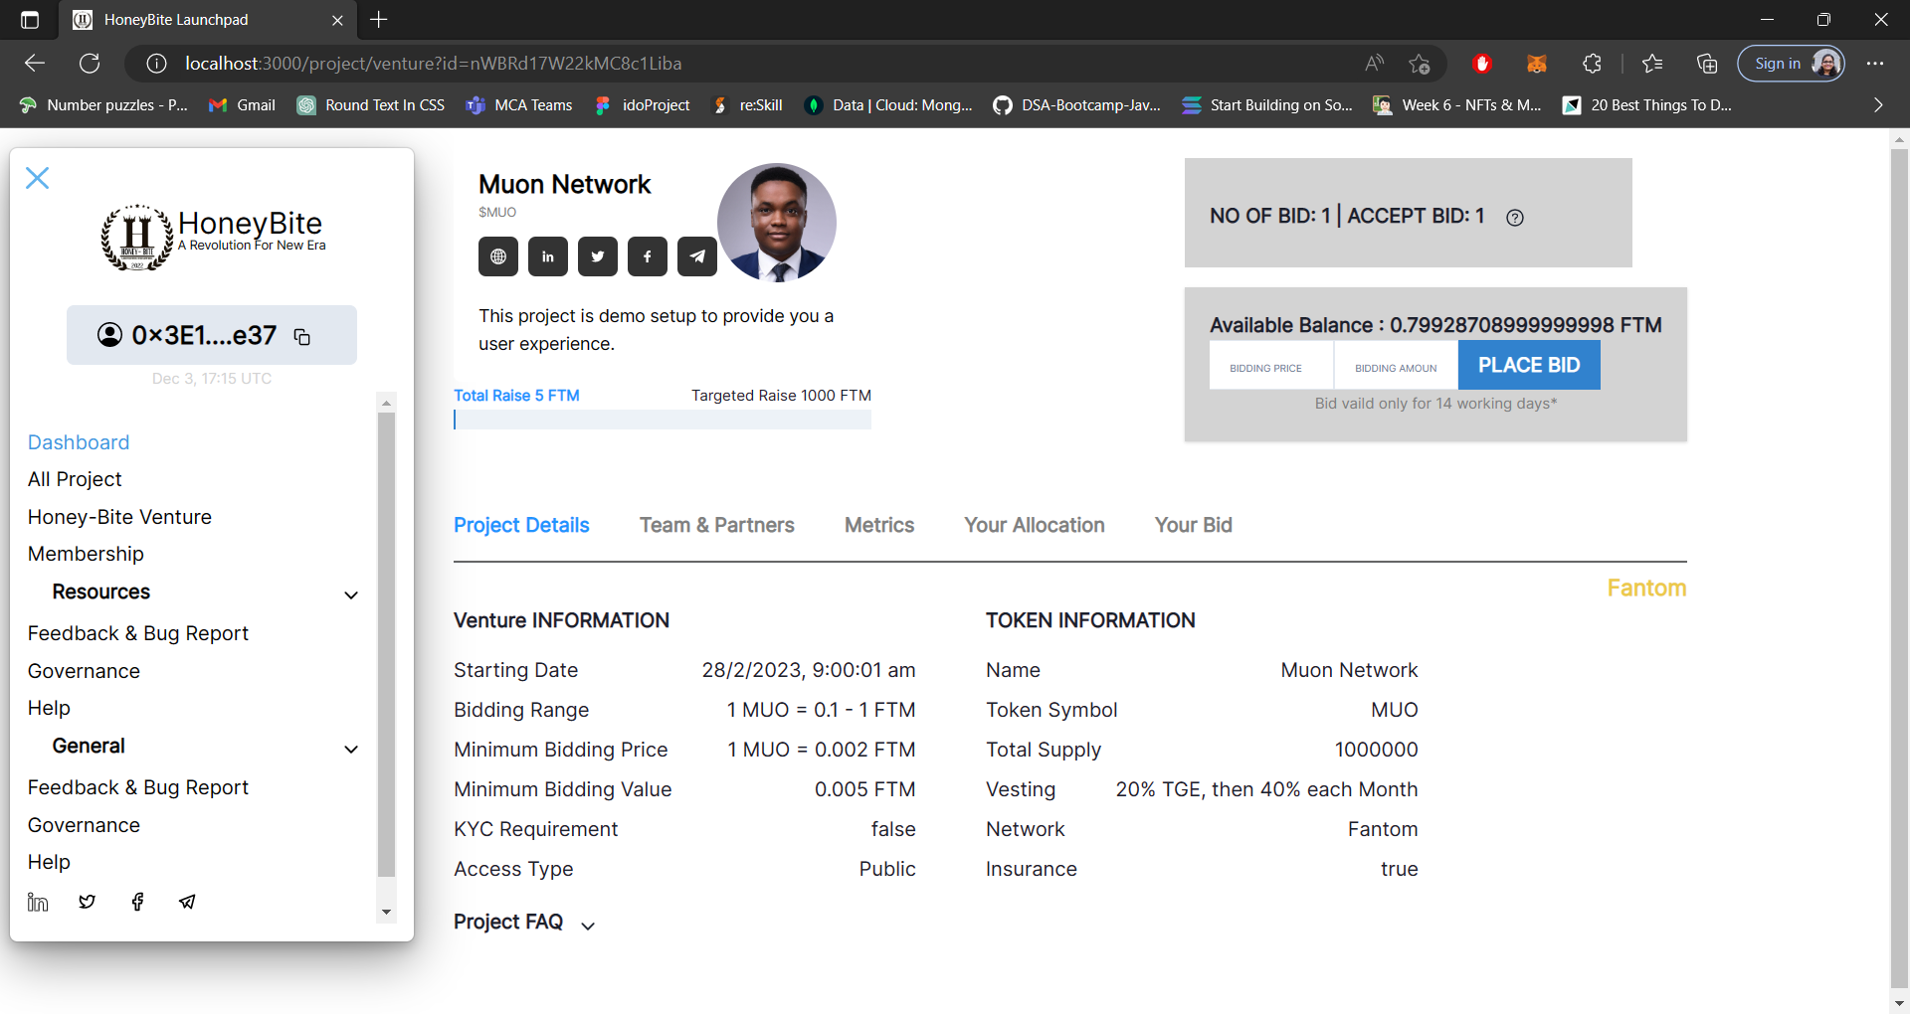Open the Favorites list

1652,64
